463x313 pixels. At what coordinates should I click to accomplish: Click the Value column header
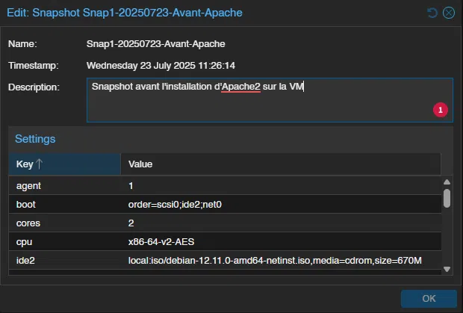point(280,164)
